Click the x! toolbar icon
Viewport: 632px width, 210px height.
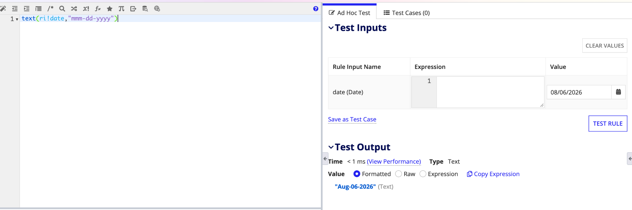(x=86, y=9)
